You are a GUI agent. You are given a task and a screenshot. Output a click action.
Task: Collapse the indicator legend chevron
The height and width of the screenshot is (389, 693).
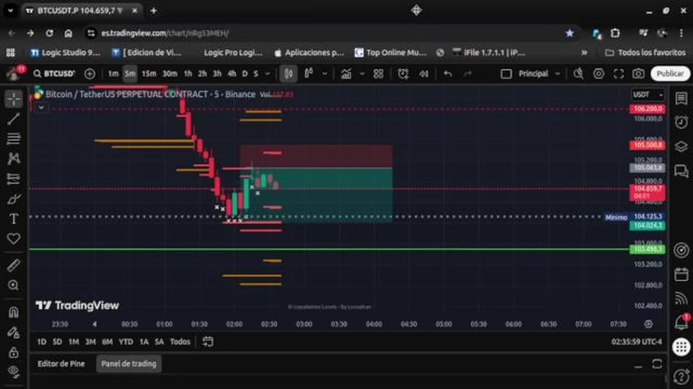click(x=41, y=108)
